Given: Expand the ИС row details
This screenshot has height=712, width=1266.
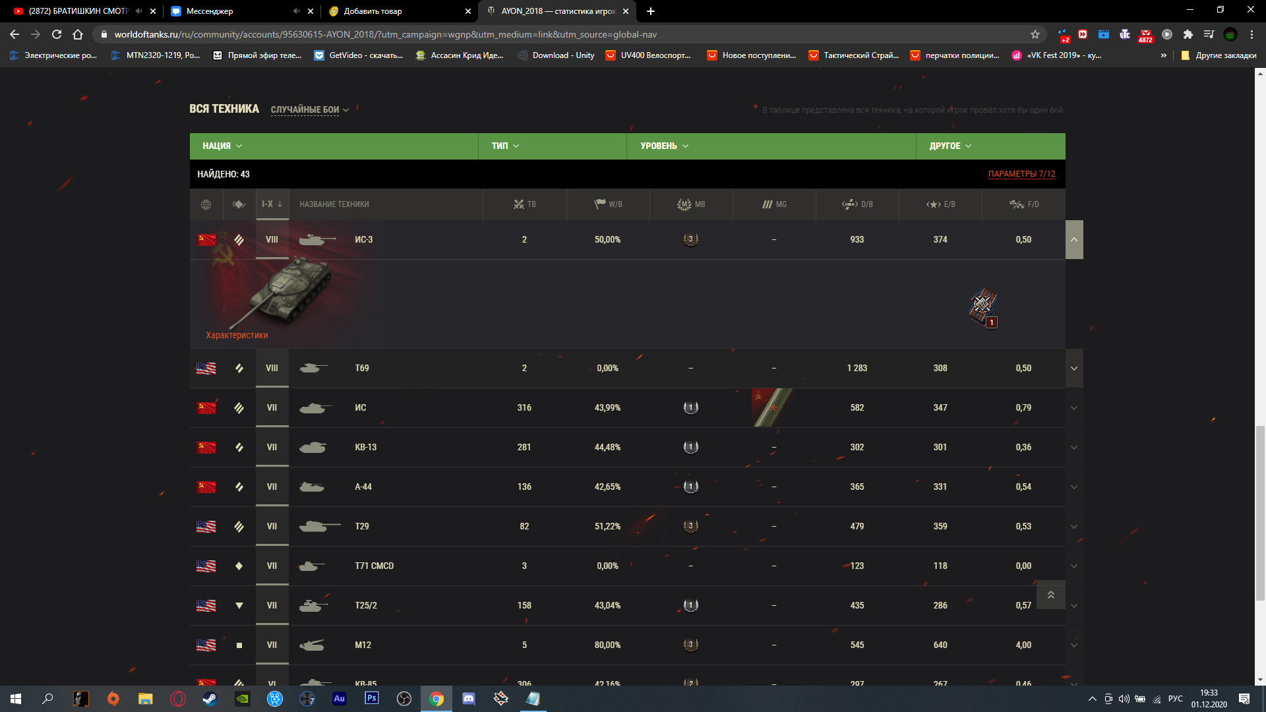Looking at the screenshot, I should tap(1074, 408).
